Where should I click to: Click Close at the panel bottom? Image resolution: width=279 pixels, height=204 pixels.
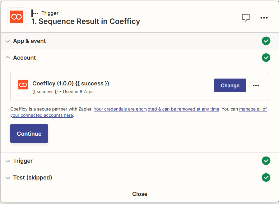[x=140, y=194]
